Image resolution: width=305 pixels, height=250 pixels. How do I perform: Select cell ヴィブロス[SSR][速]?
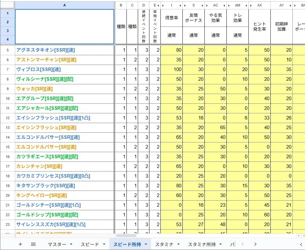65,69
